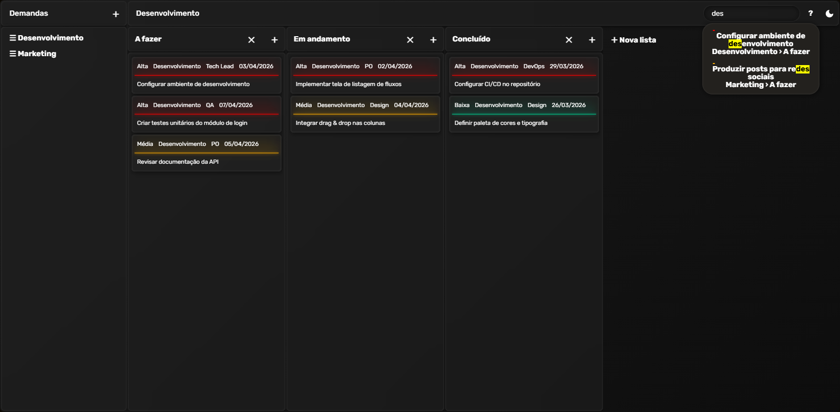
Task: Delete the Concluído list
Action: click(569, 40)
